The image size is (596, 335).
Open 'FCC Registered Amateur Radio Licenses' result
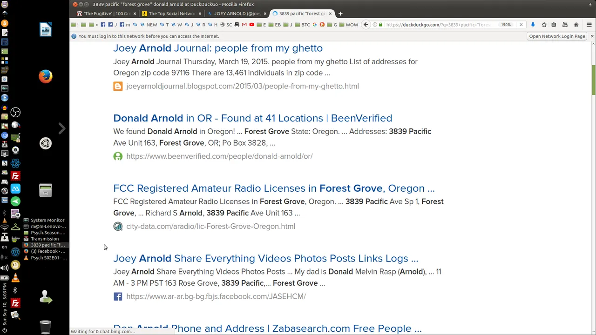point(274,188)
